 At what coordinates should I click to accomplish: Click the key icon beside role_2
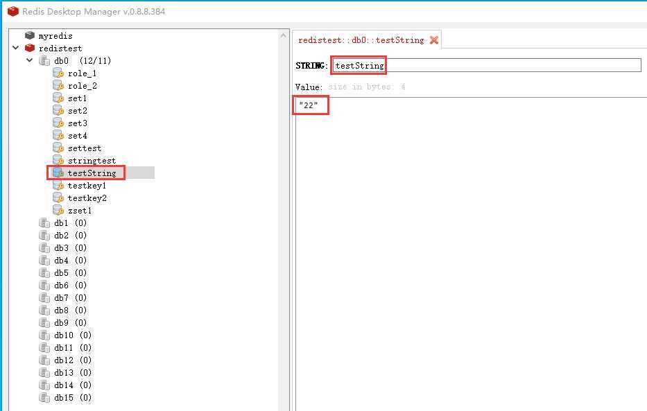coord(58,85)
